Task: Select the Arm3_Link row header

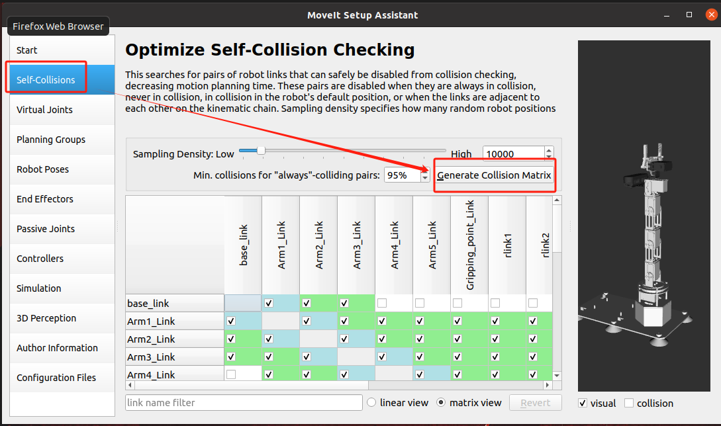Action: click(x=175, y=357)
